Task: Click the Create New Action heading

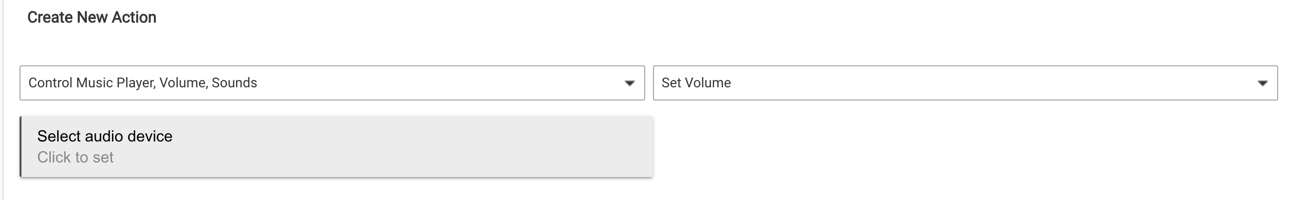Action: tap(92, 18)
